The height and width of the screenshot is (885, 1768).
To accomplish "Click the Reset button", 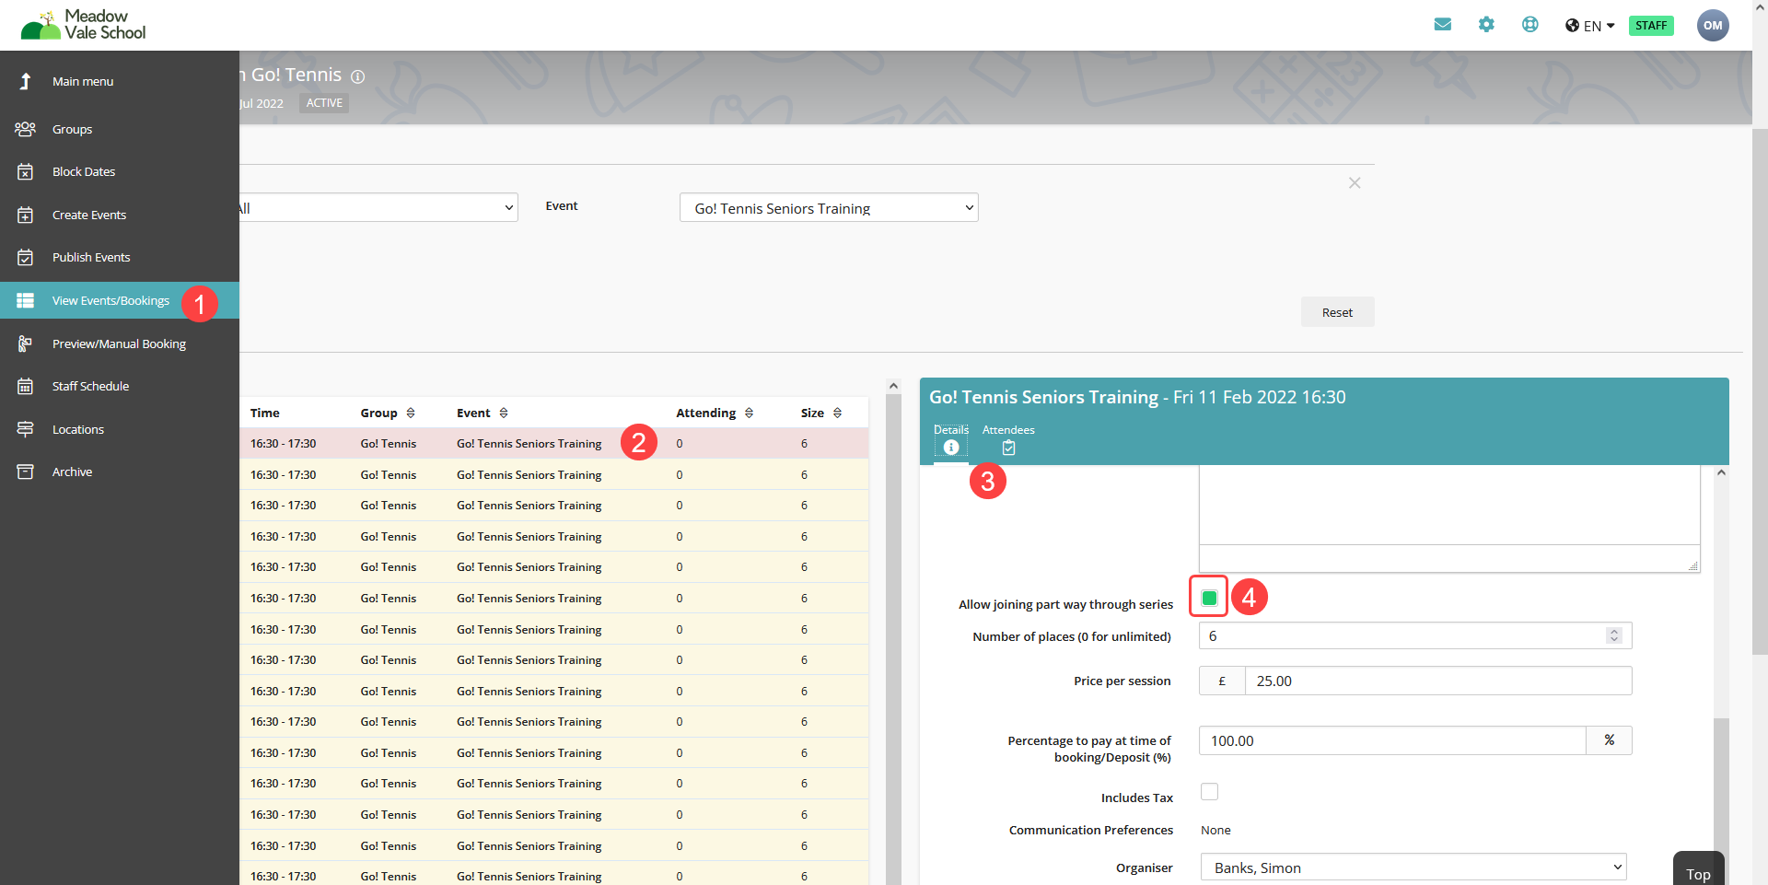I will tap(1337, 312).
